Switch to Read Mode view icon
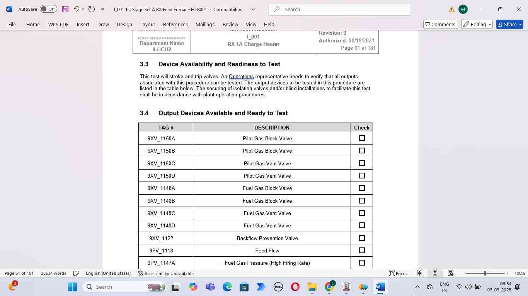Screen dimensions: 528x296 (x=419, y=273)
